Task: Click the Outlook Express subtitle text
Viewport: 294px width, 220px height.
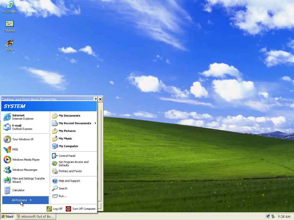Action: click(22, 129)
